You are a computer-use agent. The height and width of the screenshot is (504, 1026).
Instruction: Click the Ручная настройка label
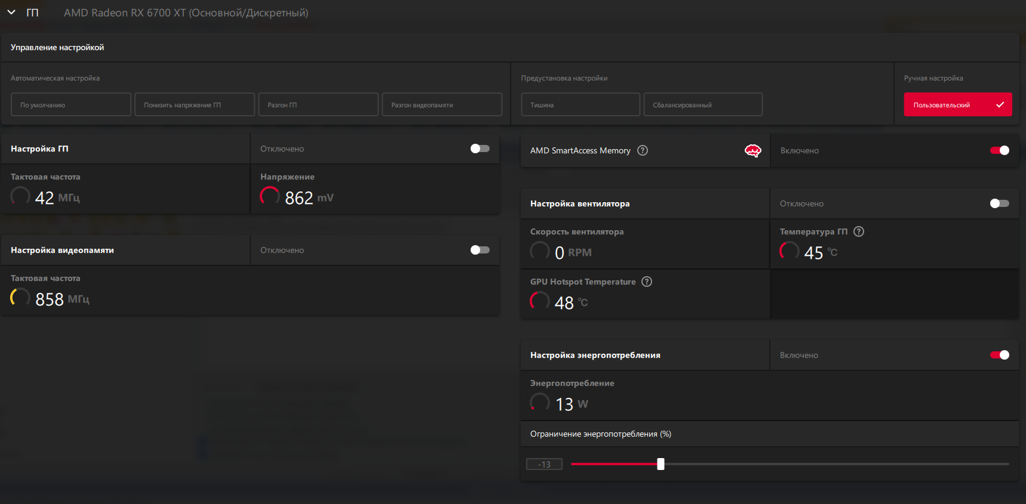tap(933, 78)
